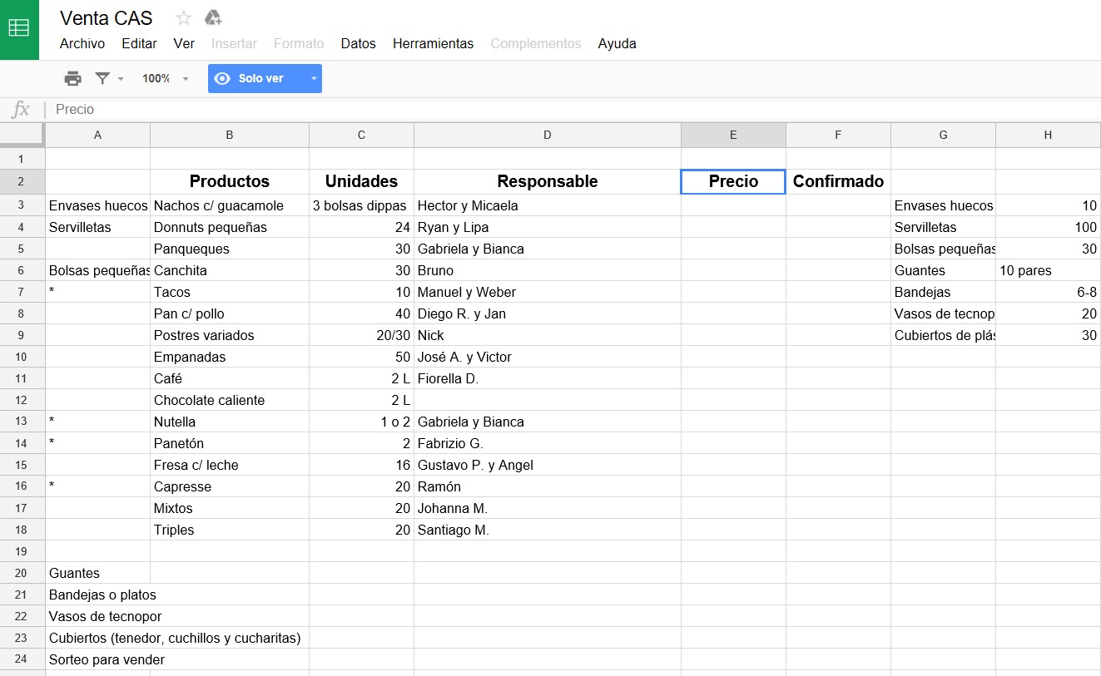
Task: Open the filter views dropdown arrow
Action: click(121, 79)
